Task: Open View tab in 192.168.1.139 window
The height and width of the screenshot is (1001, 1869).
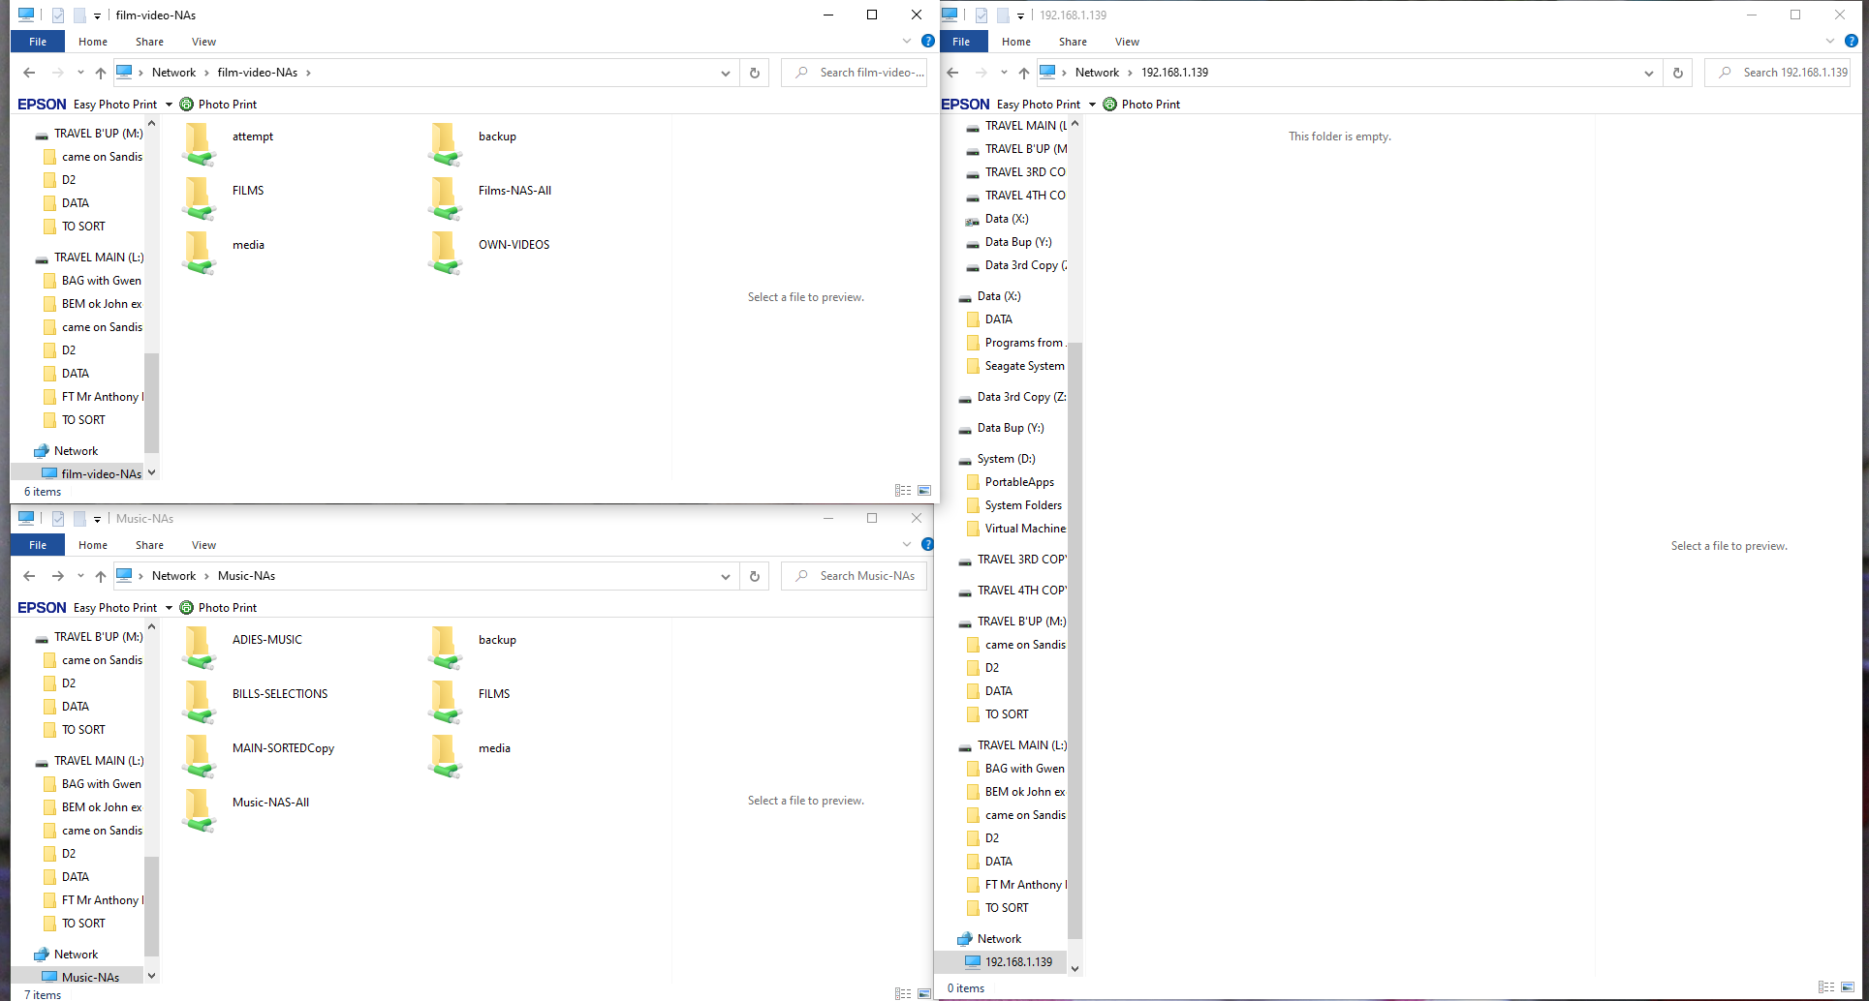Action: pos(1127,42)
